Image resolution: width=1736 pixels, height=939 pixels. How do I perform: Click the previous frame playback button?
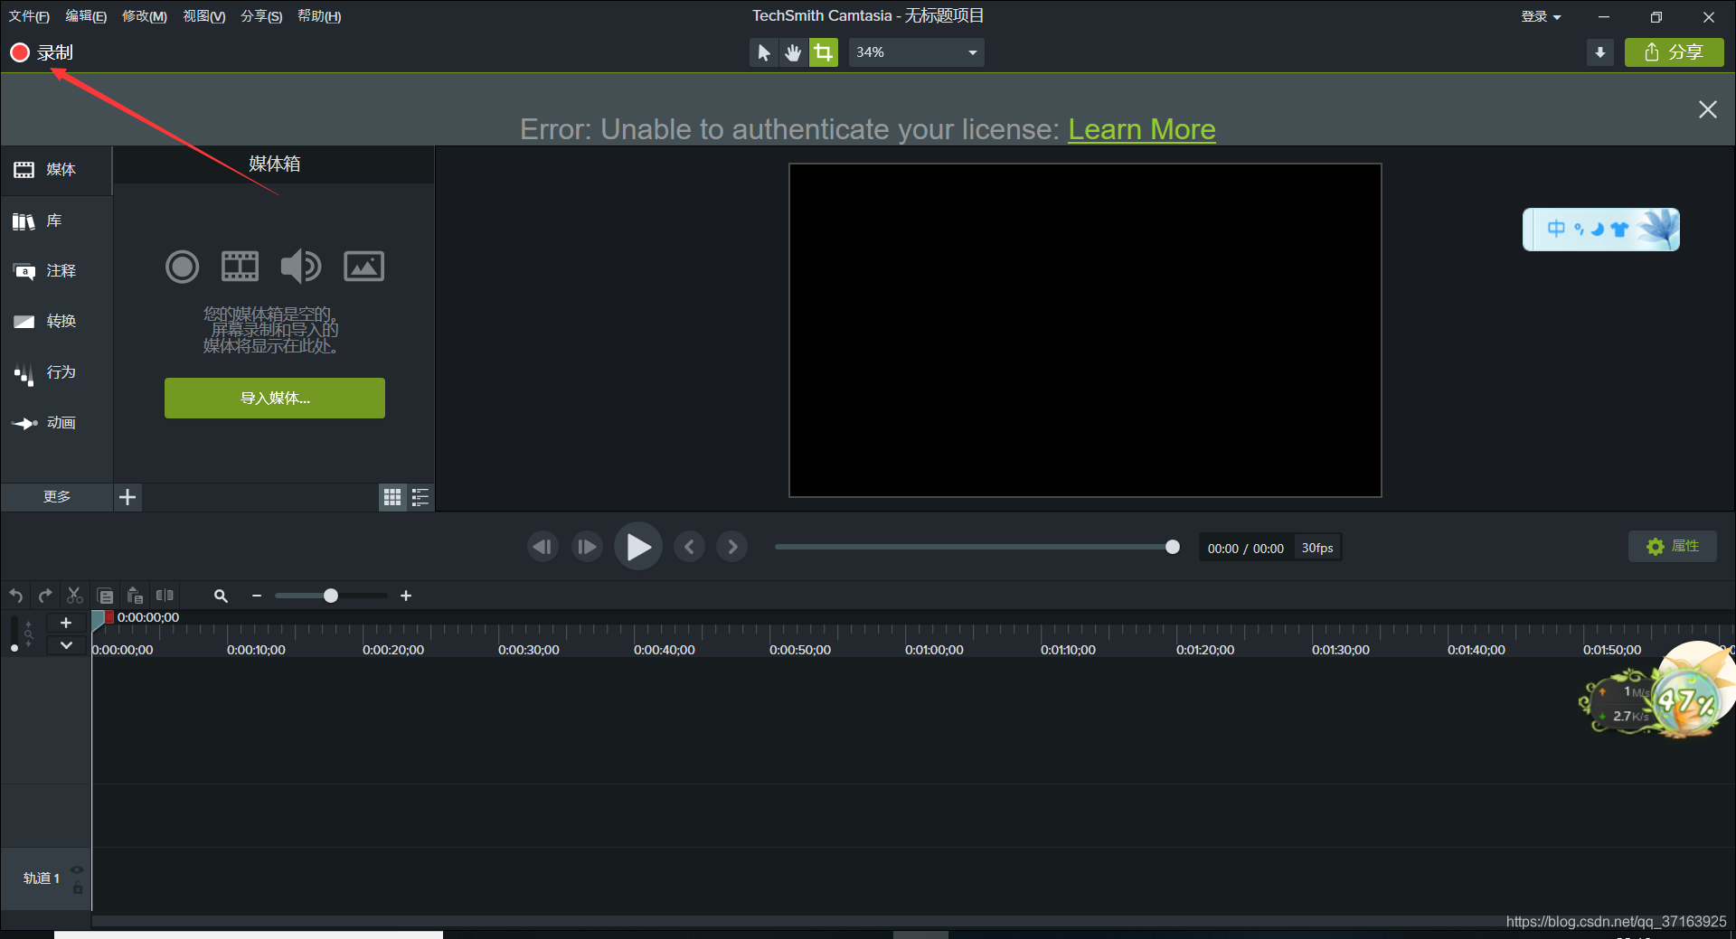pos(542,547)
